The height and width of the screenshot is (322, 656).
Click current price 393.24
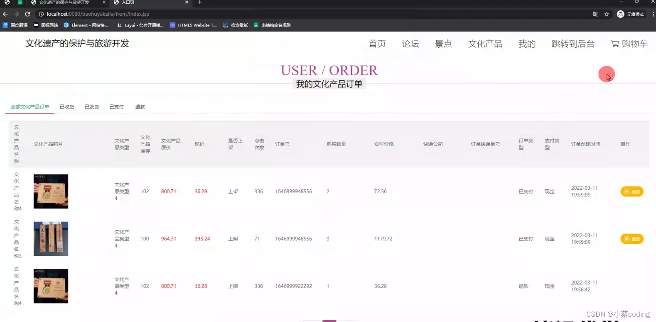pos(202,239)
